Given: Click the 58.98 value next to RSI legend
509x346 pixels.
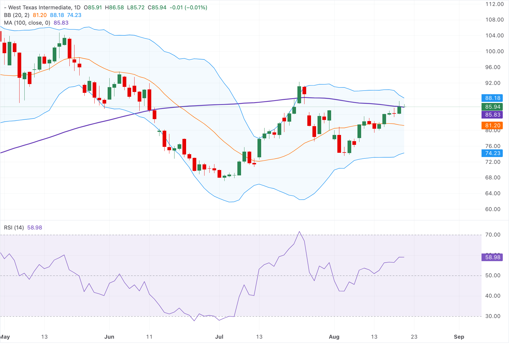Looking at the screenshot, I should point(35,228).
